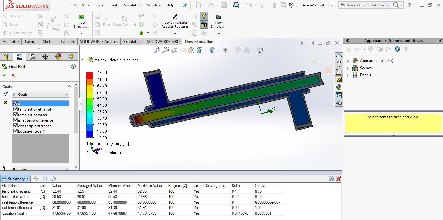
Task: Open the Options gear icon
Action: [x=291, y=5]
